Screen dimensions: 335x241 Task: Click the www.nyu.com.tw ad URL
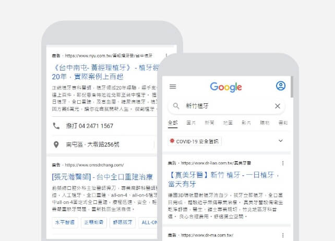pos(109,56)
